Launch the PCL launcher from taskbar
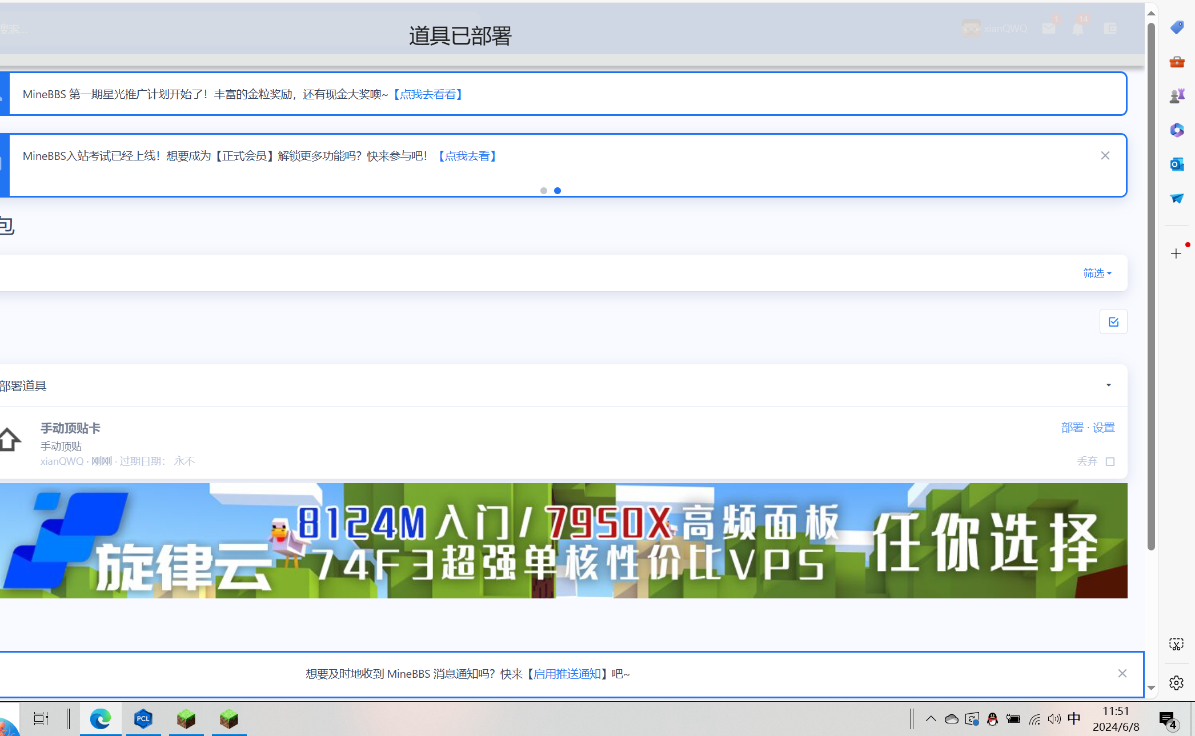The width and height of the screenshot is (1195, 736). tap(143, 719)
